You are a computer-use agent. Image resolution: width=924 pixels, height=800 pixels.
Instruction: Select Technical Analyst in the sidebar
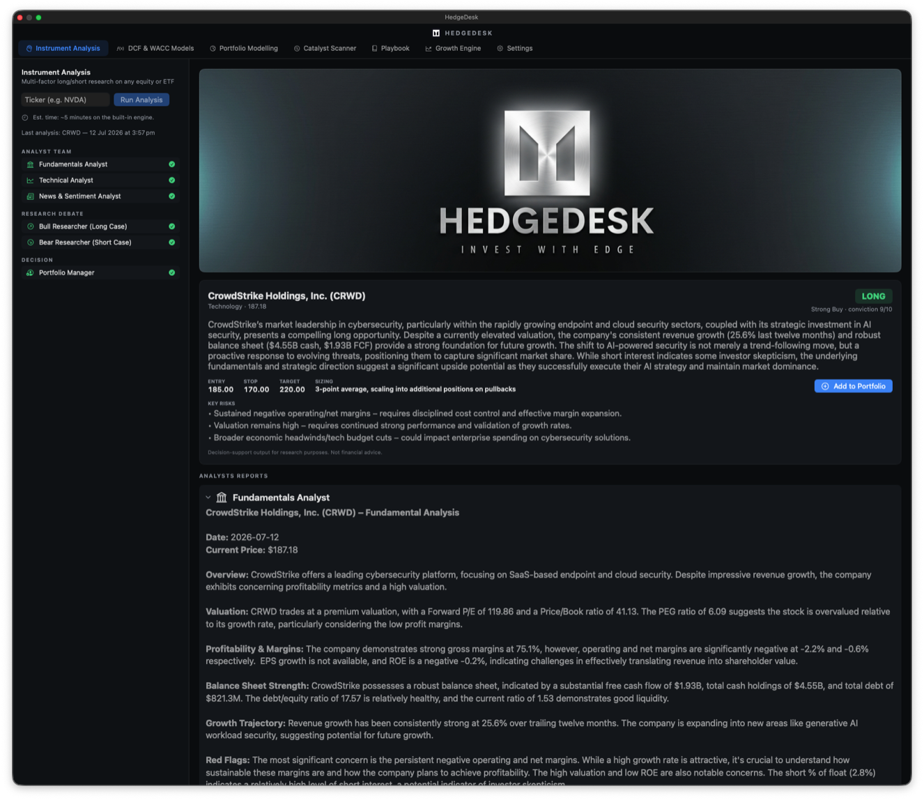coord(100,180)
